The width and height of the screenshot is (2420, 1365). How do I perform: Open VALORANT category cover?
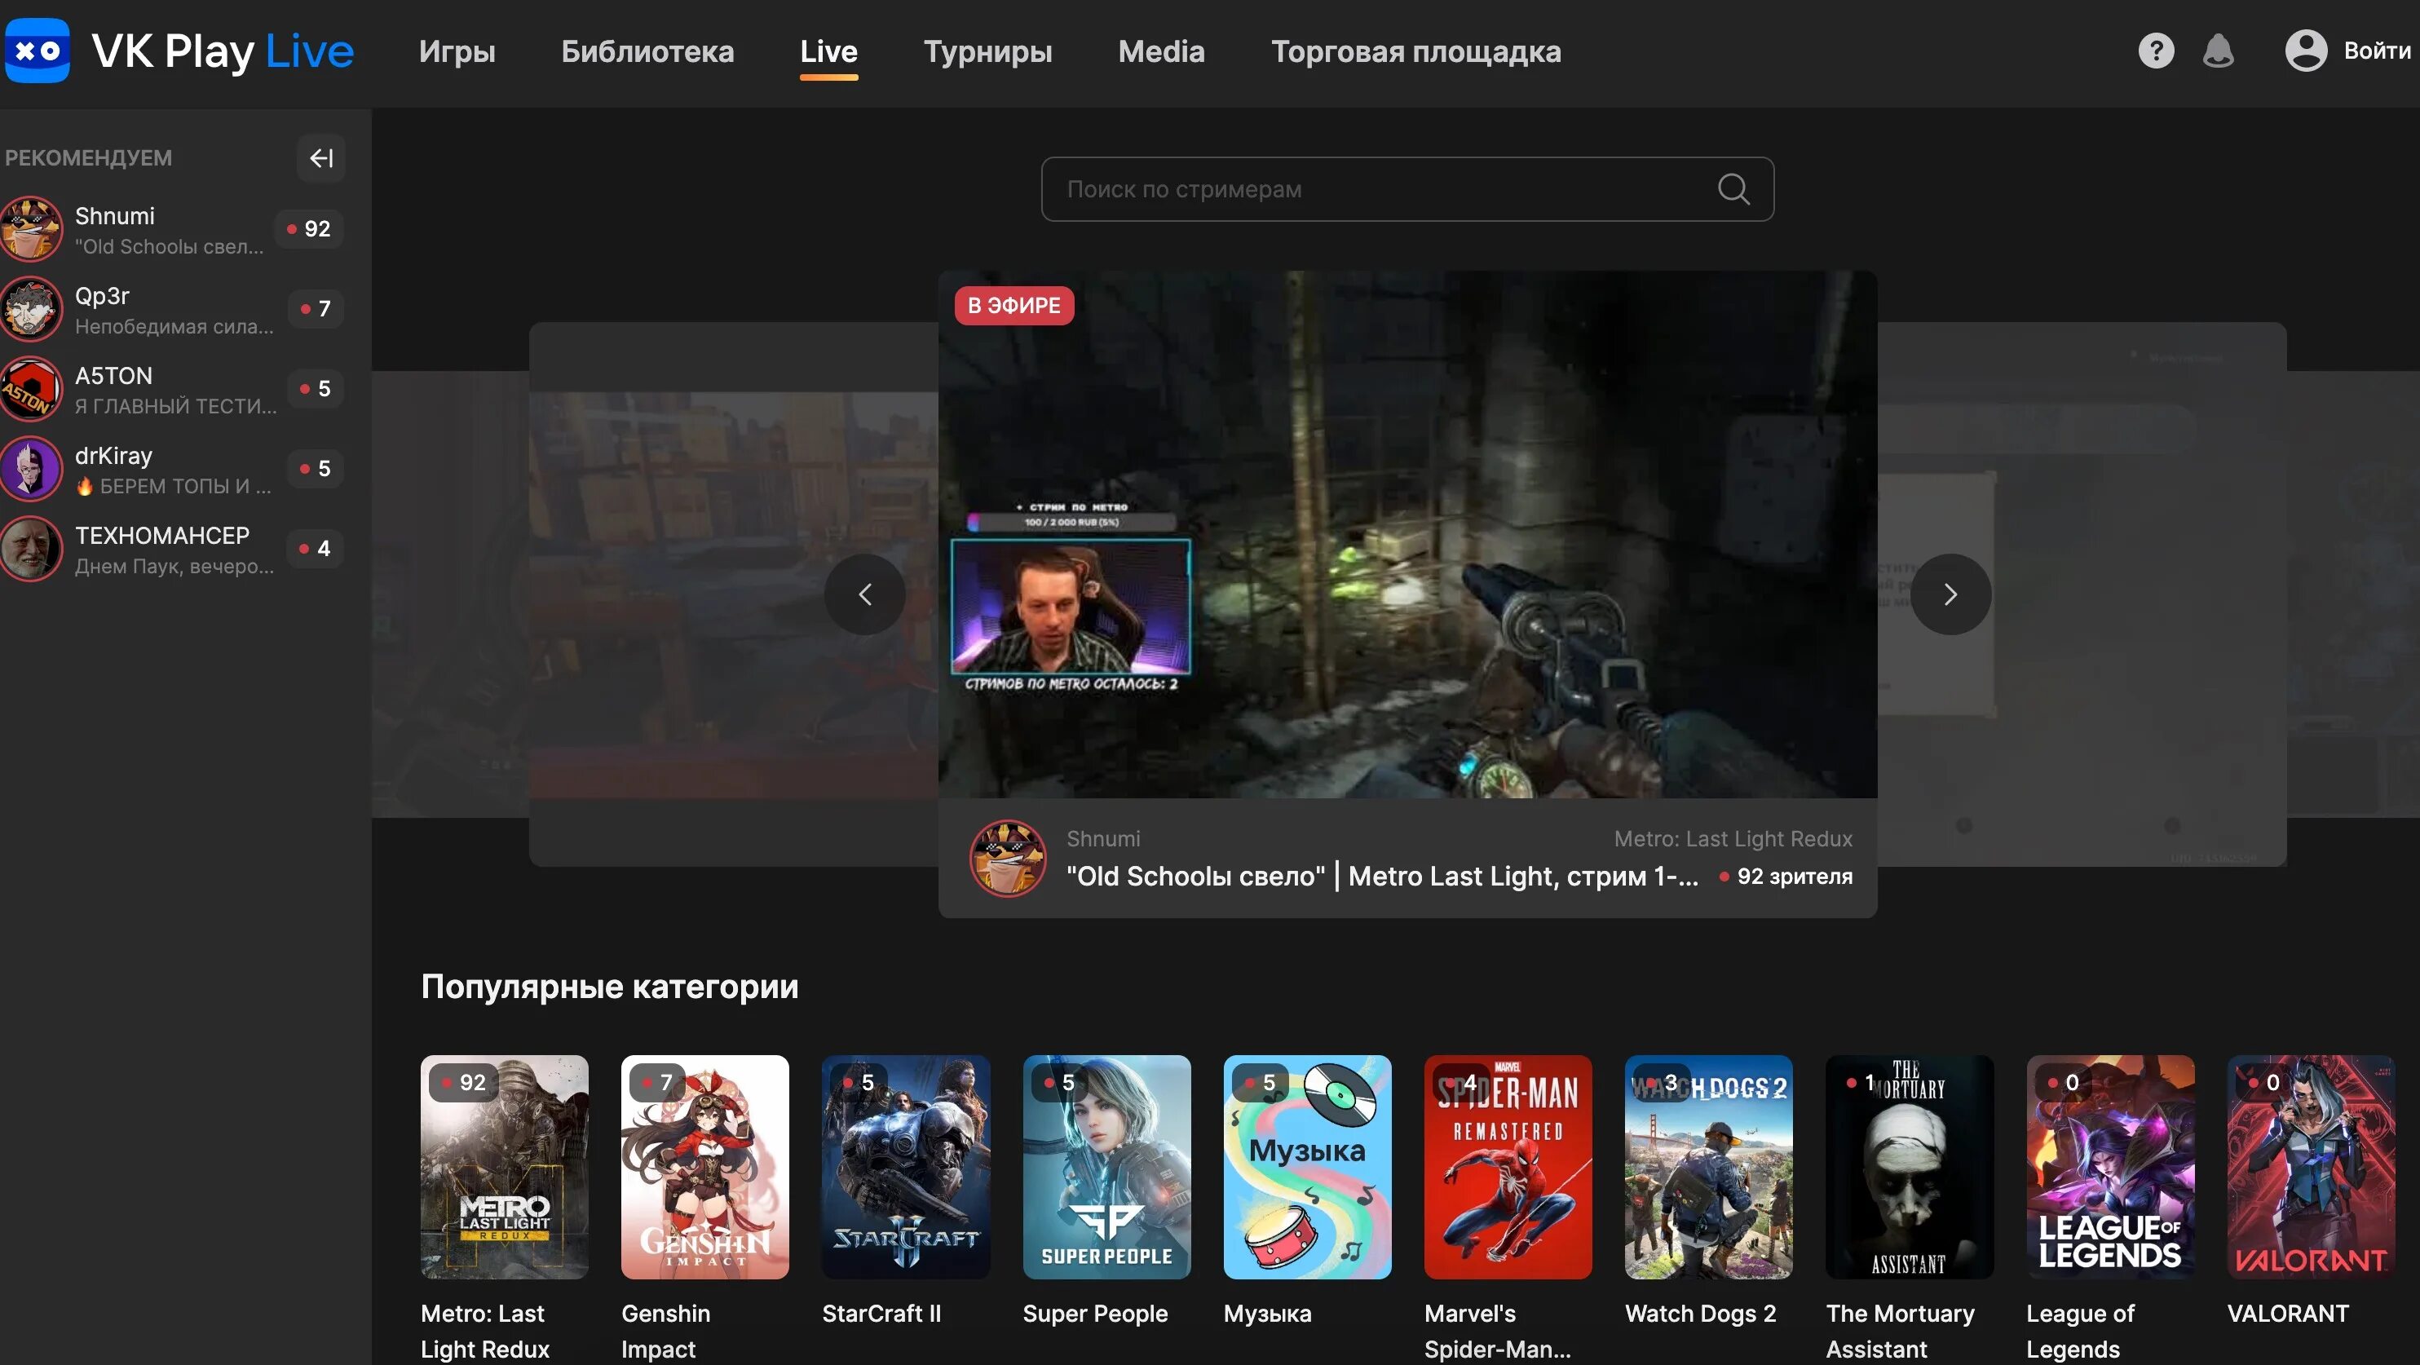[2311, 1166]
